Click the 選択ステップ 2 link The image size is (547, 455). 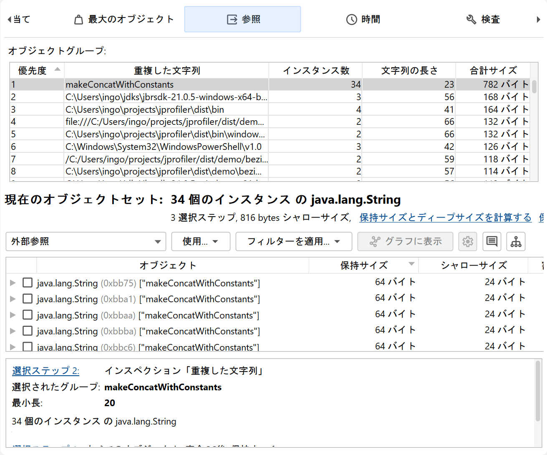tap(45, 371)
